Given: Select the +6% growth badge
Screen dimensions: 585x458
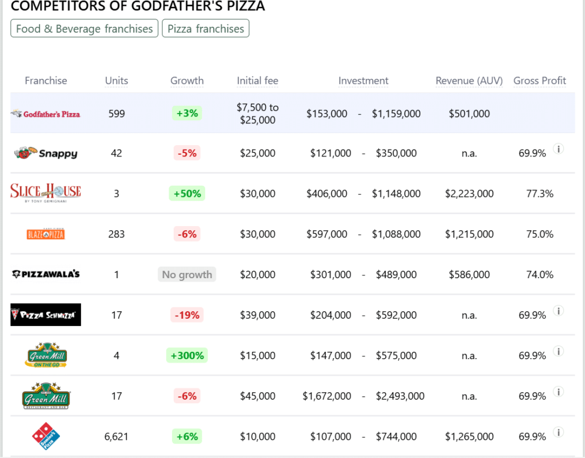Looking at the screenshot, I should pos(187,436).
